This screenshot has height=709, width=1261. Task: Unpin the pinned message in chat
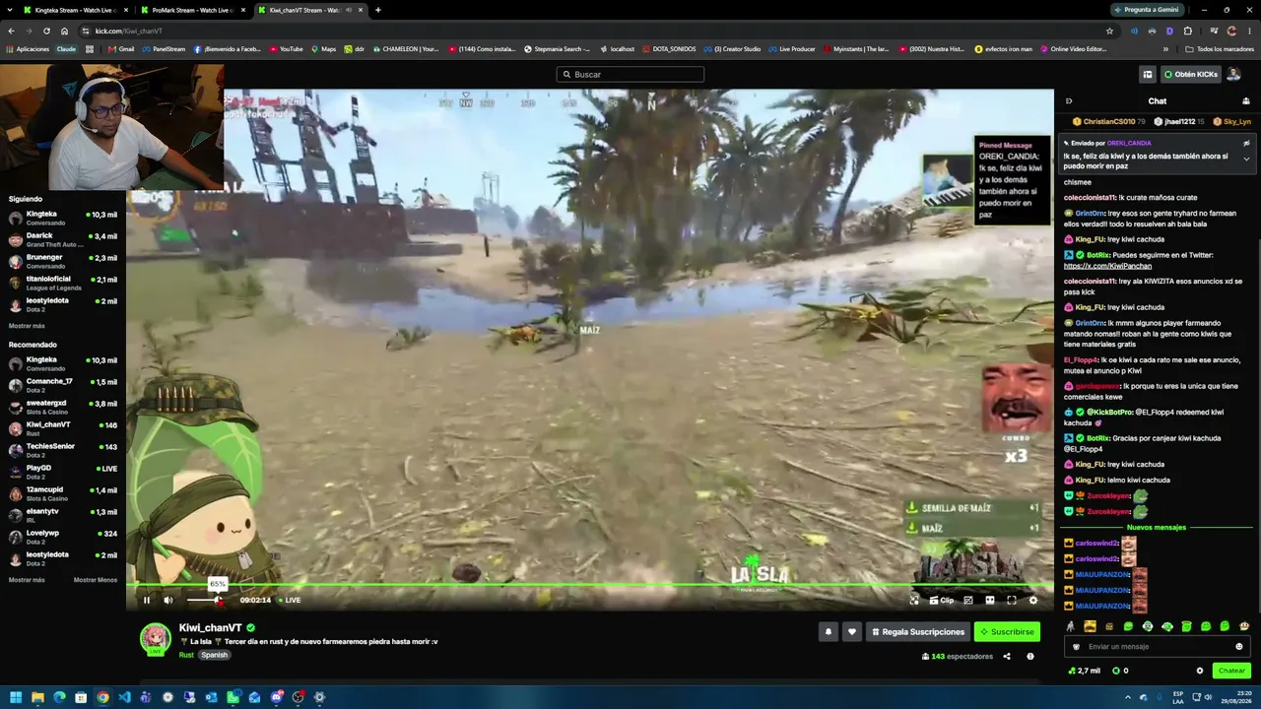click(x=1246, y=144)
